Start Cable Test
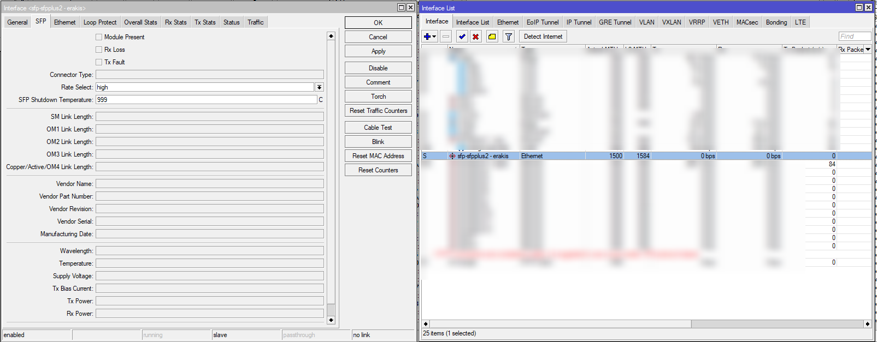This screenshot has height=342, width=877. [378, 128]
